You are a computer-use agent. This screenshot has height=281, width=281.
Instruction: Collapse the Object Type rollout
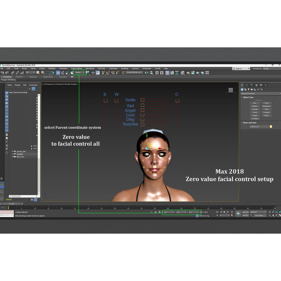coord(248,97)
